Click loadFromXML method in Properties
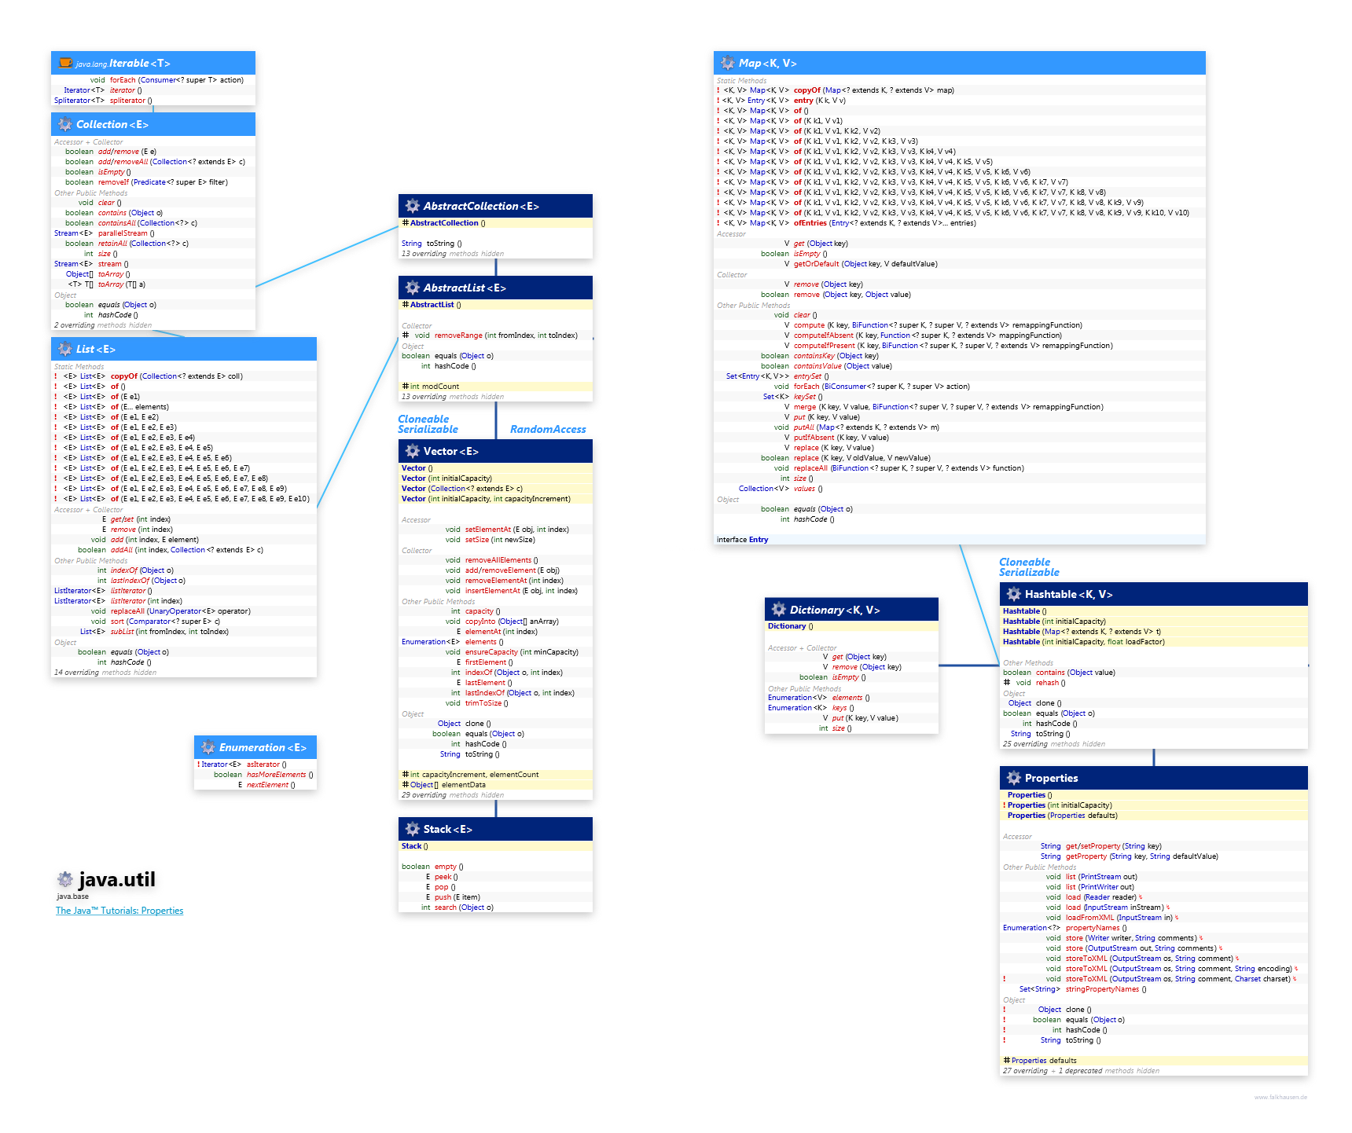Image resolution: width=1352 pixels, height=1133 pixels. (x=1089, y=918)
